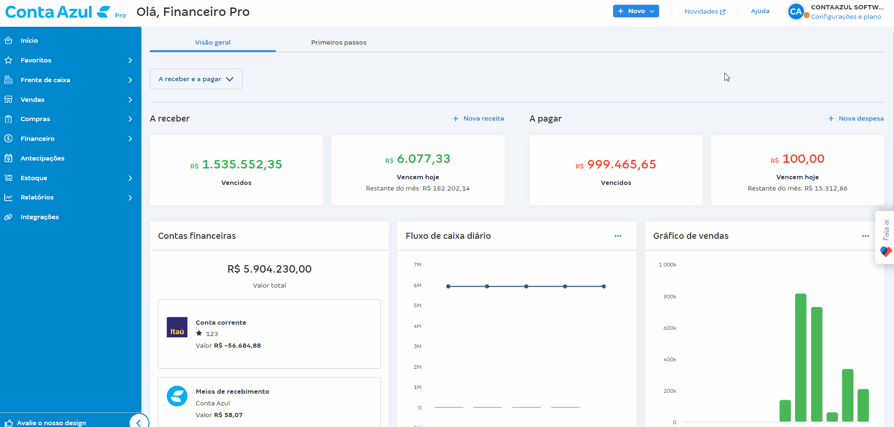Expand the Compras submenu chevron
Image resolution: width=894 pixels, height=427 pixels.
point(130,119)
